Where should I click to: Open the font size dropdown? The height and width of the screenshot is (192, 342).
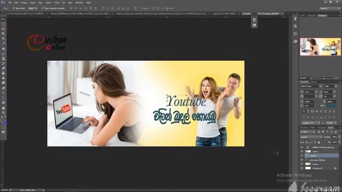pyautogui.click(x=316, y=92)
